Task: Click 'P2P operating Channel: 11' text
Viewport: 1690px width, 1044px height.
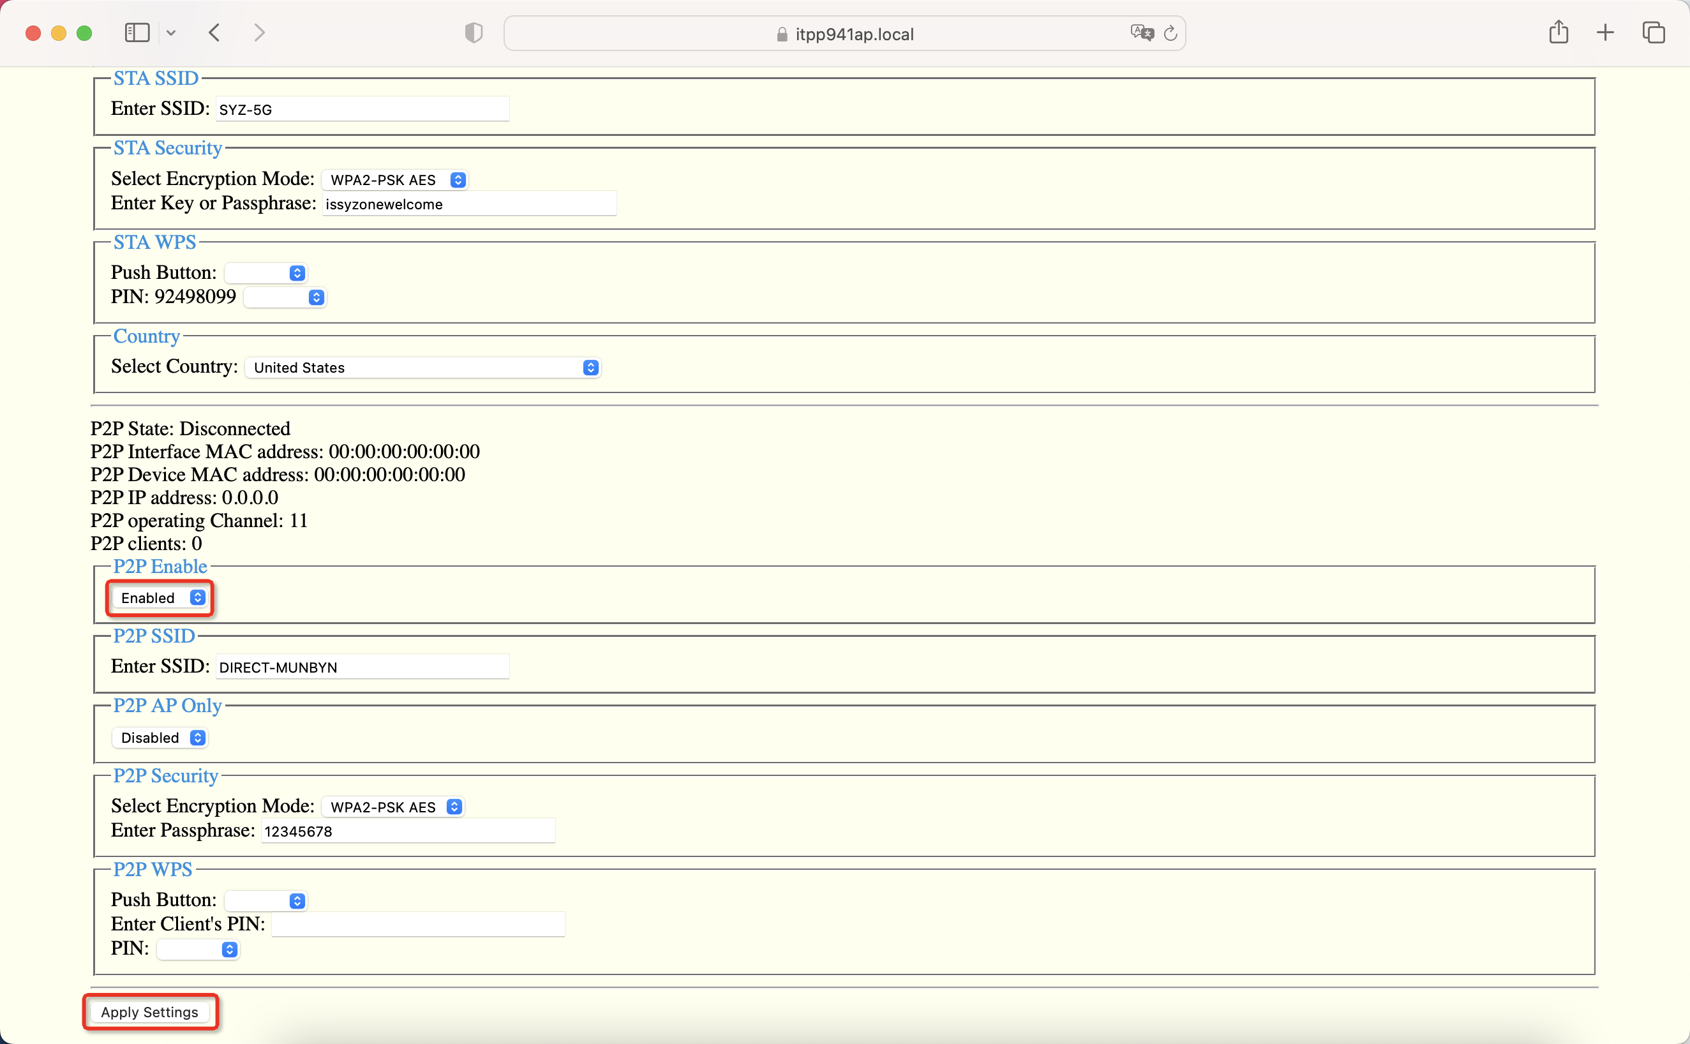Action: coord(199,521)
